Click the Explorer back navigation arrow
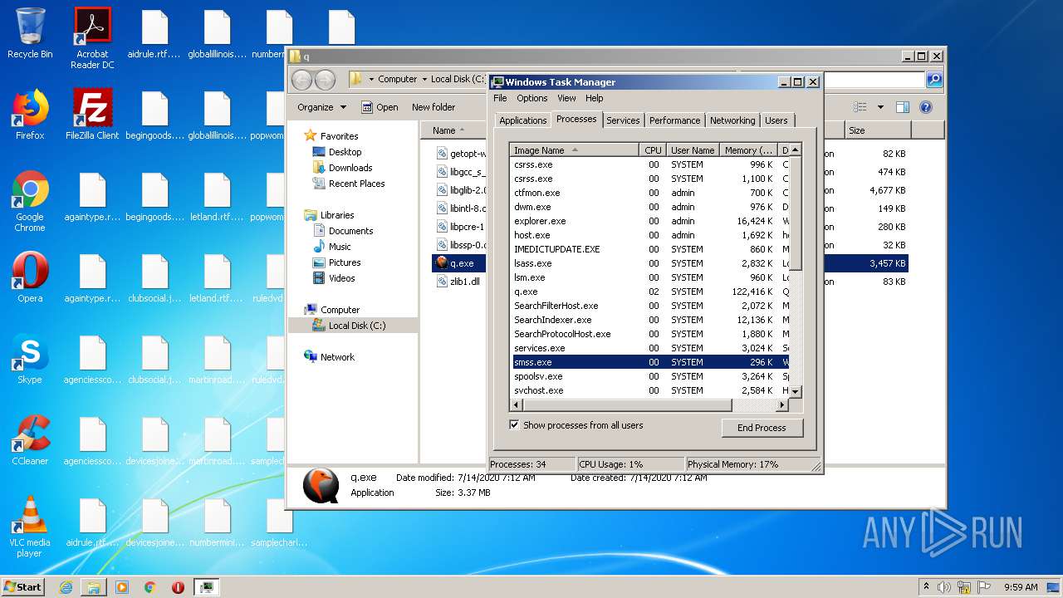This screenshot has width=1063, height=598. pos(302,80)
